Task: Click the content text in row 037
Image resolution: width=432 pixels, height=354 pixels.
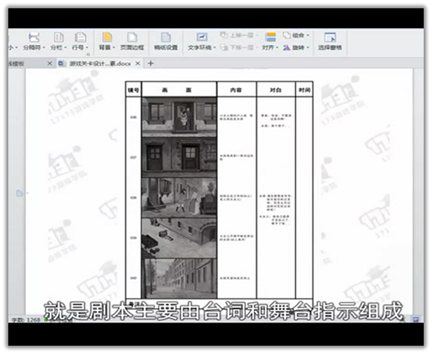Action: click(x=236, y=157)
